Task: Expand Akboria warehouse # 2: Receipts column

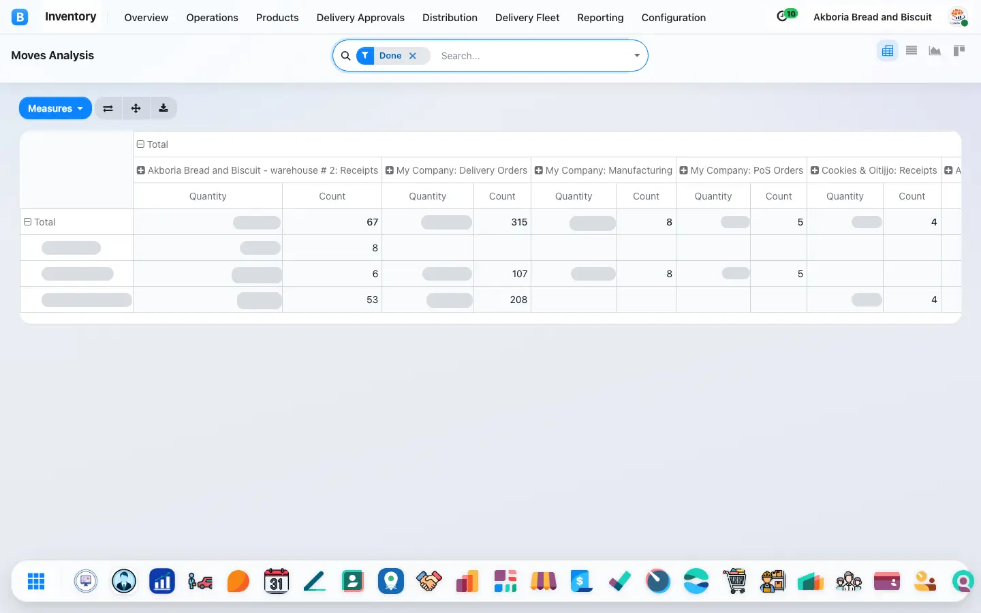Action: tap(258, 170)
